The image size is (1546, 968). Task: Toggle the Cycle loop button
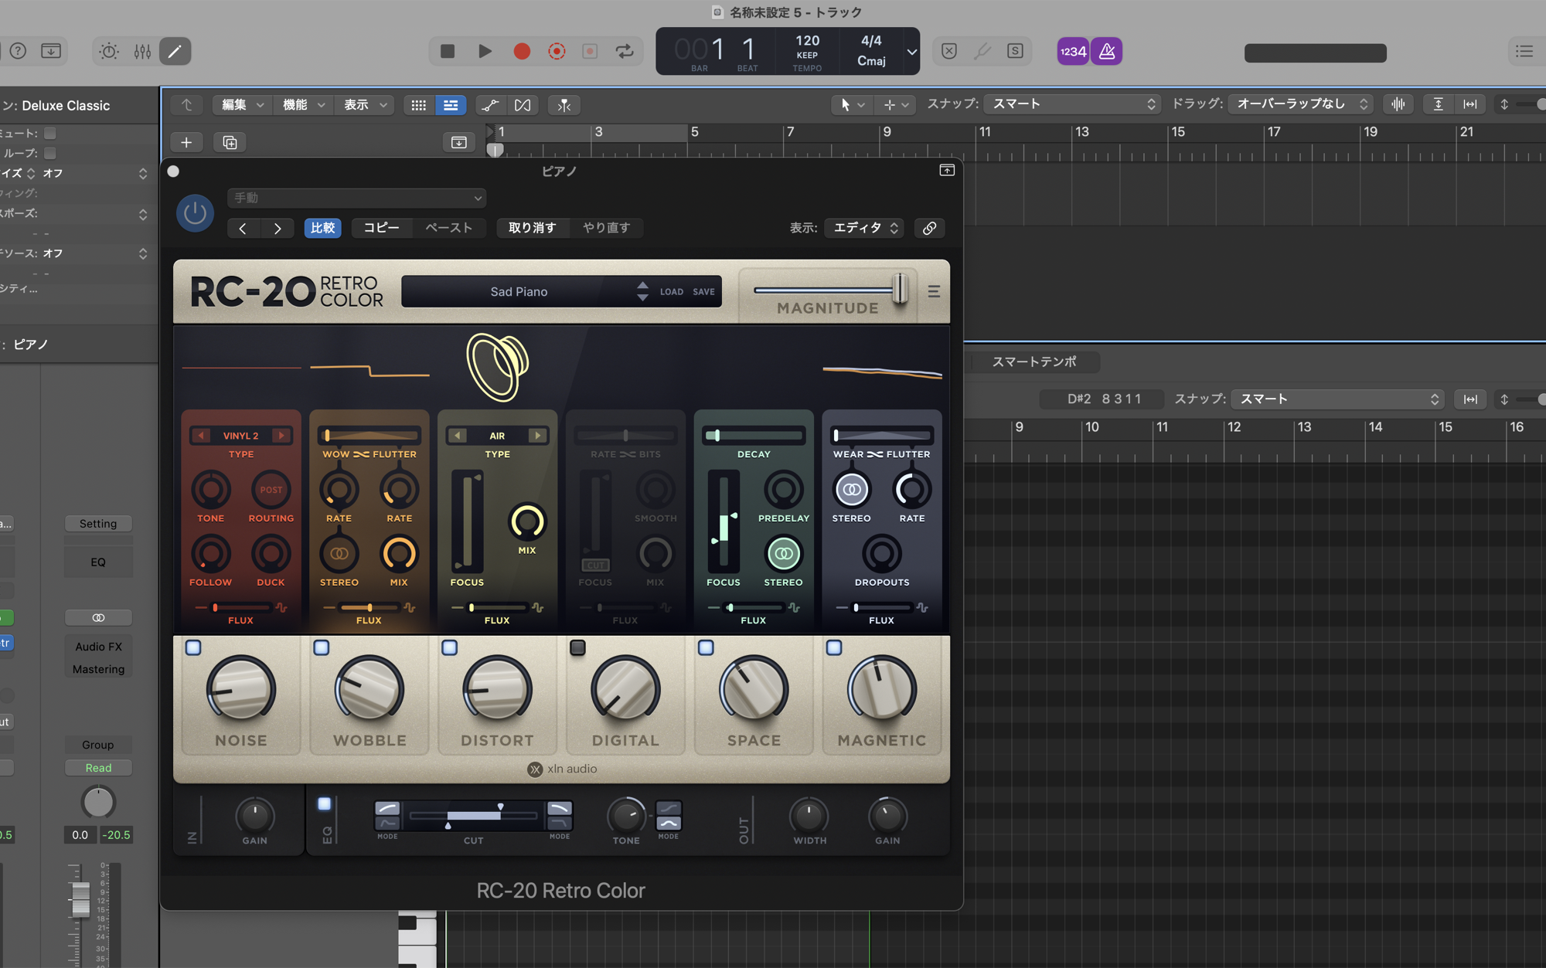[x=625, y=51]
